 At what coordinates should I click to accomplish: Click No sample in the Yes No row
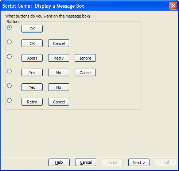[x=59, y=87]
